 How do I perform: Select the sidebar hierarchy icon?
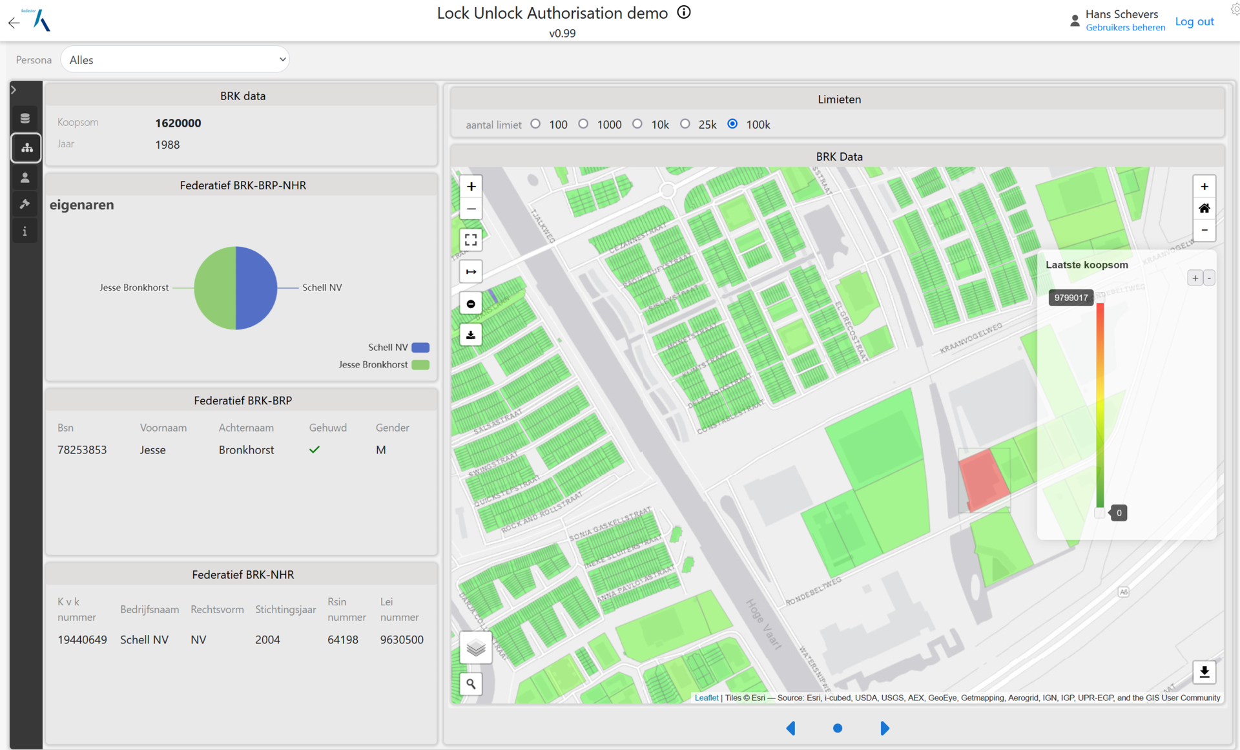26,148
